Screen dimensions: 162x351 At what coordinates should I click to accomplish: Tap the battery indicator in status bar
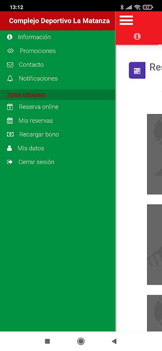(x=148, y=7)
